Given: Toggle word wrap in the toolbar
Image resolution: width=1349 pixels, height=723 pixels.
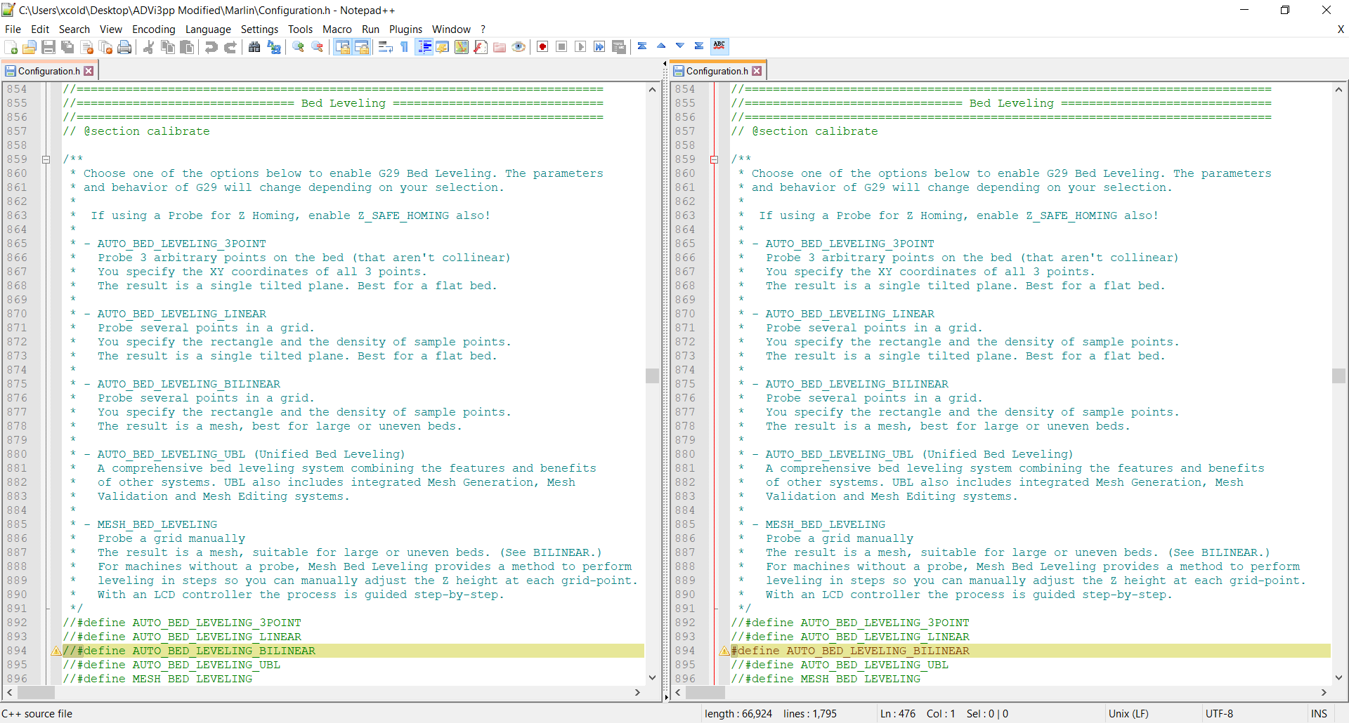Looking at the screenshot, I should coord(385,47).
